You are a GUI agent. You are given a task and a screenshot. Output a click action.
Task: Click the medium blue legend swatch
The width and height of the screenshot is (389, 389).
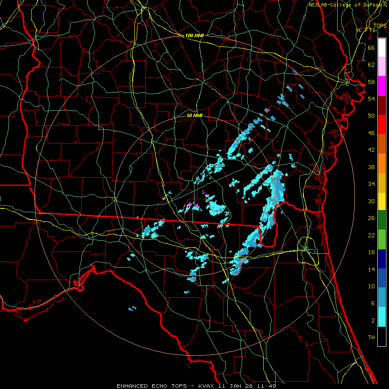click(x=382, y=278)
